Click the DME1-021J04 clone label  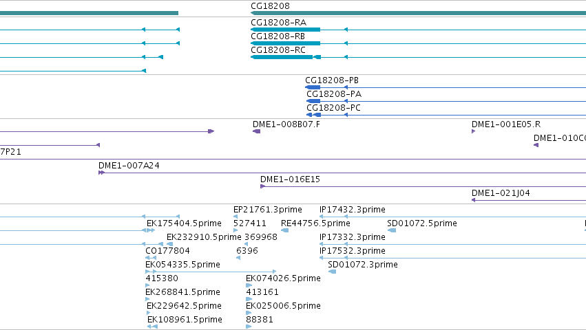(x=501, y=193)
